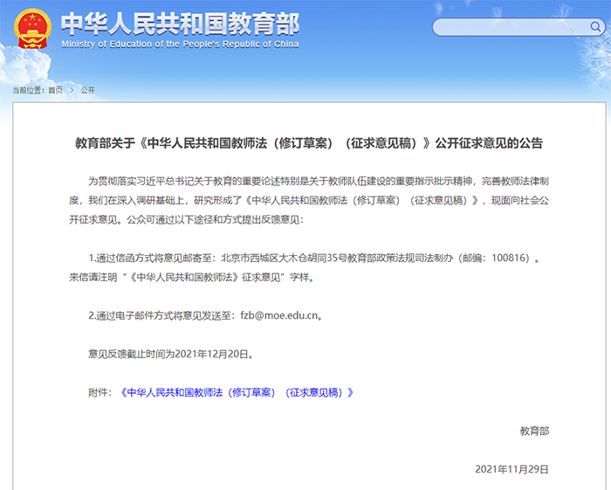Open the 公开 breadcrumb link

[x=87, y=90]
